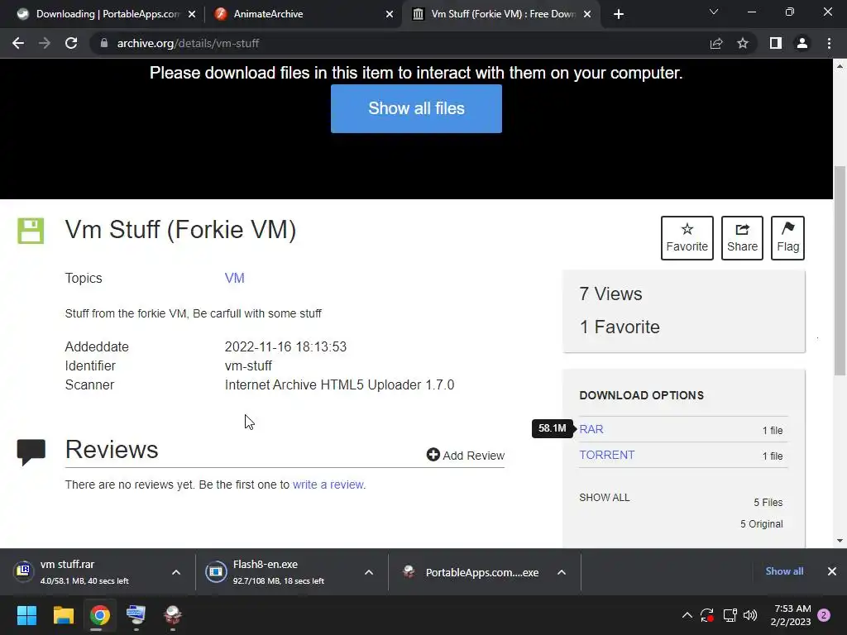Click the scrollbar down arrow
847x635 pixels.
click(x=840, y=541)
